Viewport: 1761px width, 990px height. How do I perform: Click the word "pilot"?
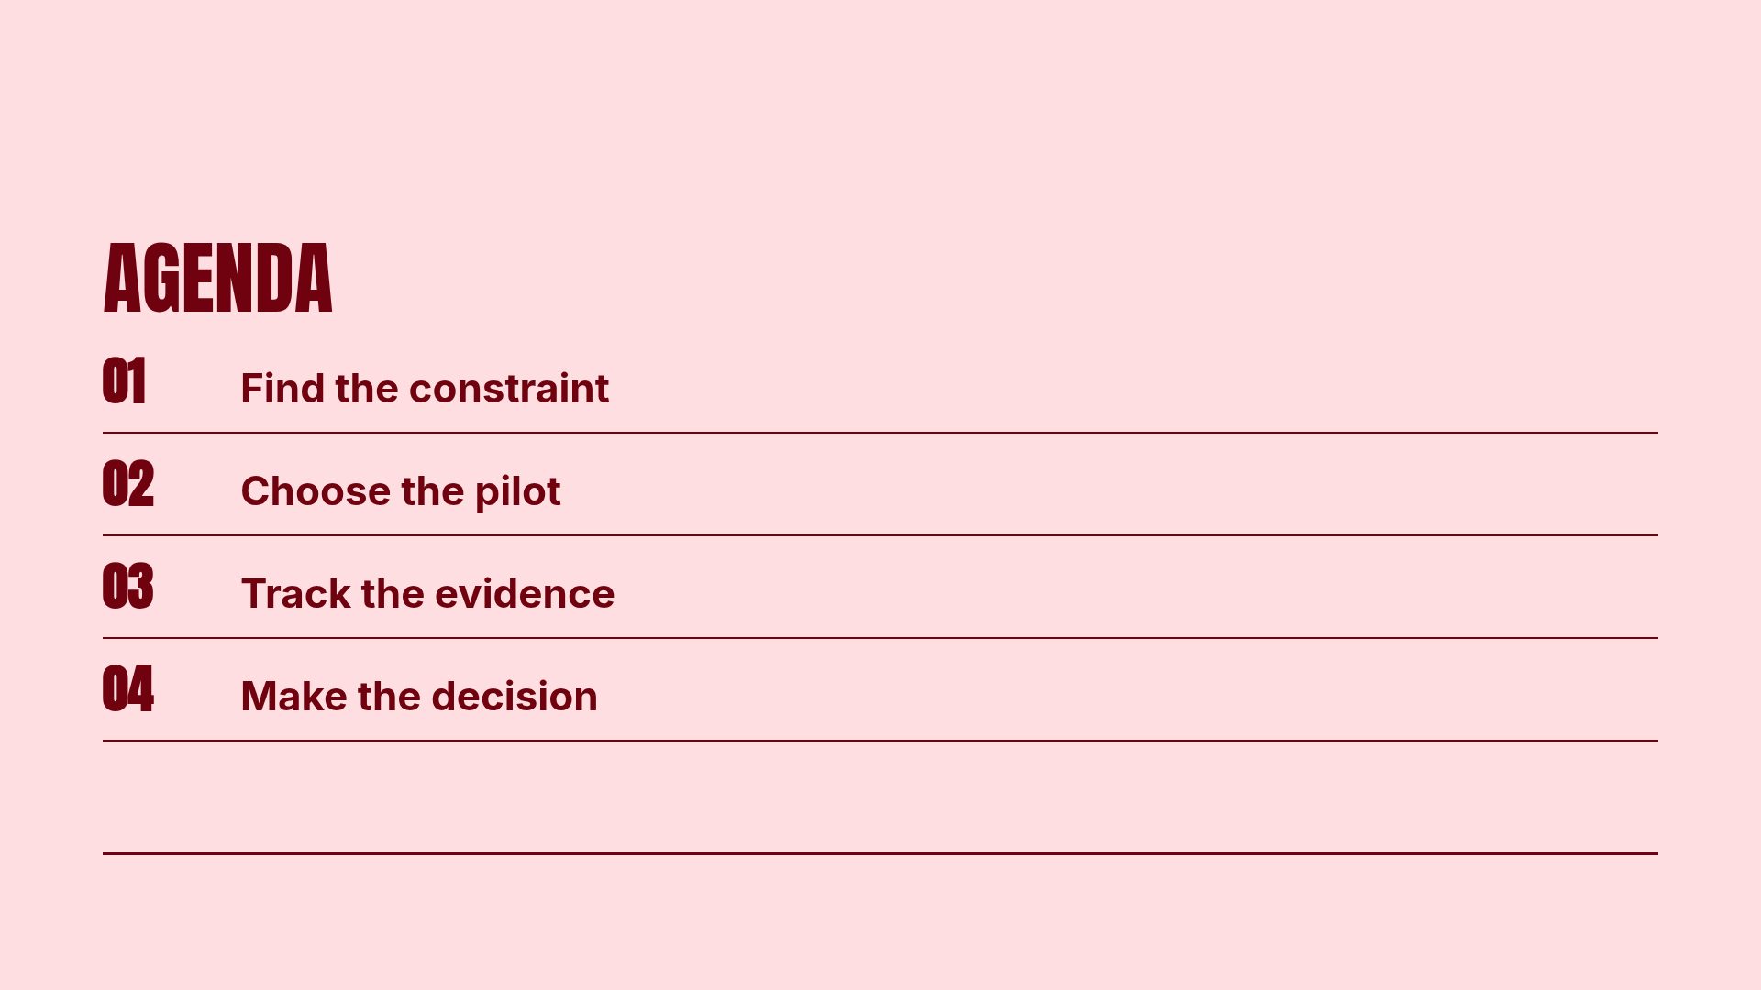click(x=517, y=491)
